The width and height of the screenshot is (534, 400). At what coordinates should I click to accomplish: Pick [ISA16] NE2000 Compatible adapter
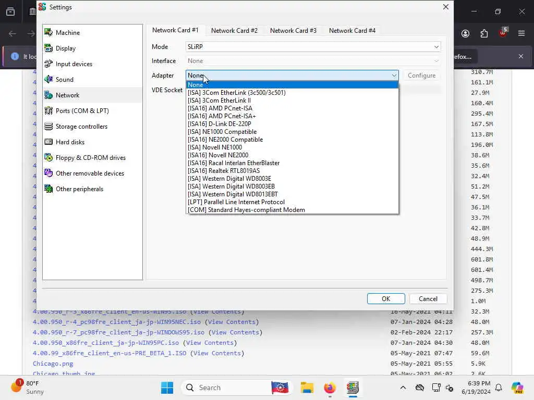[x=292, y=140]
